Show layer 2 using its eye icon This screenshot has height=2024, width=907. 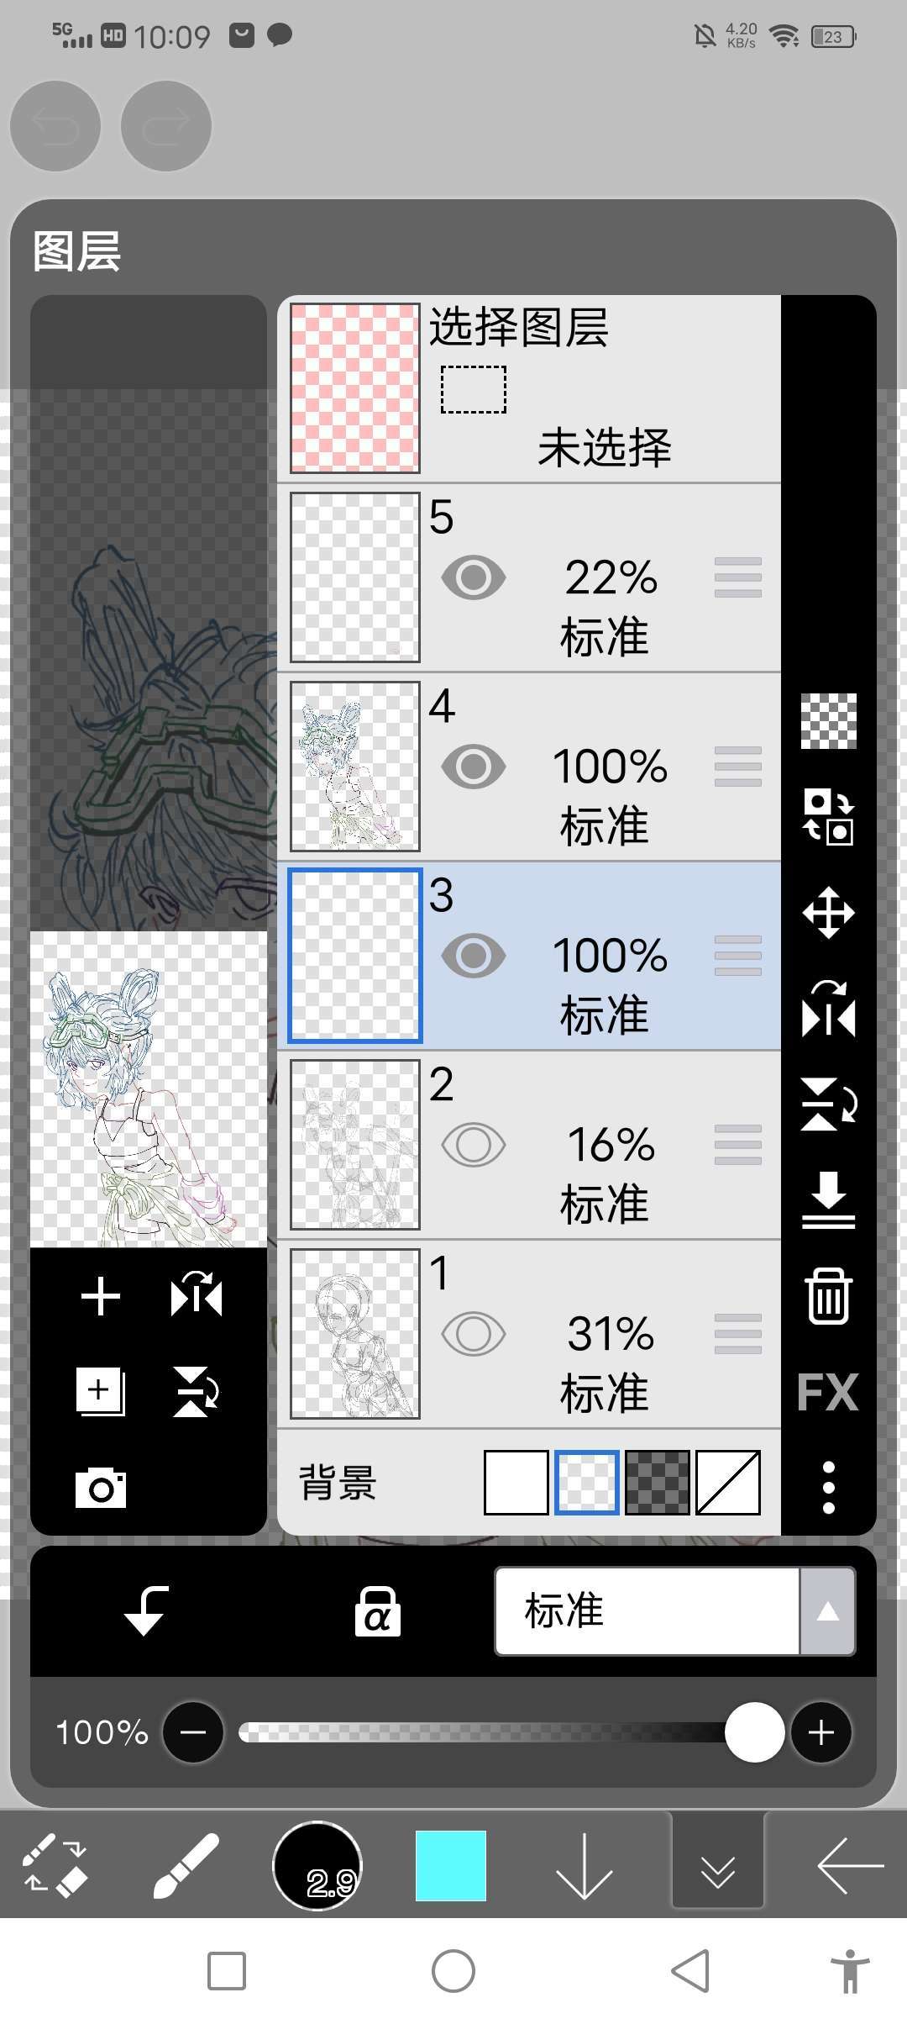(474, 1145)
